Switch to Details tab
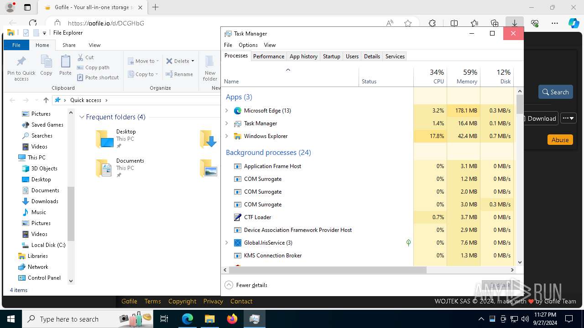The width and height of the screenshot is (584, 328). tap(372, 56)
